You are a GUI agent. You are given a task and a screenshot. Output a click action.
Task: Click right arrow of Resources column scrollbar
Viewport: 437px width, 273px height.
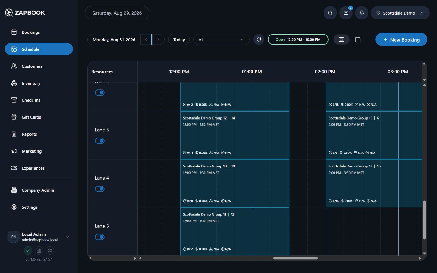[135, 258]
